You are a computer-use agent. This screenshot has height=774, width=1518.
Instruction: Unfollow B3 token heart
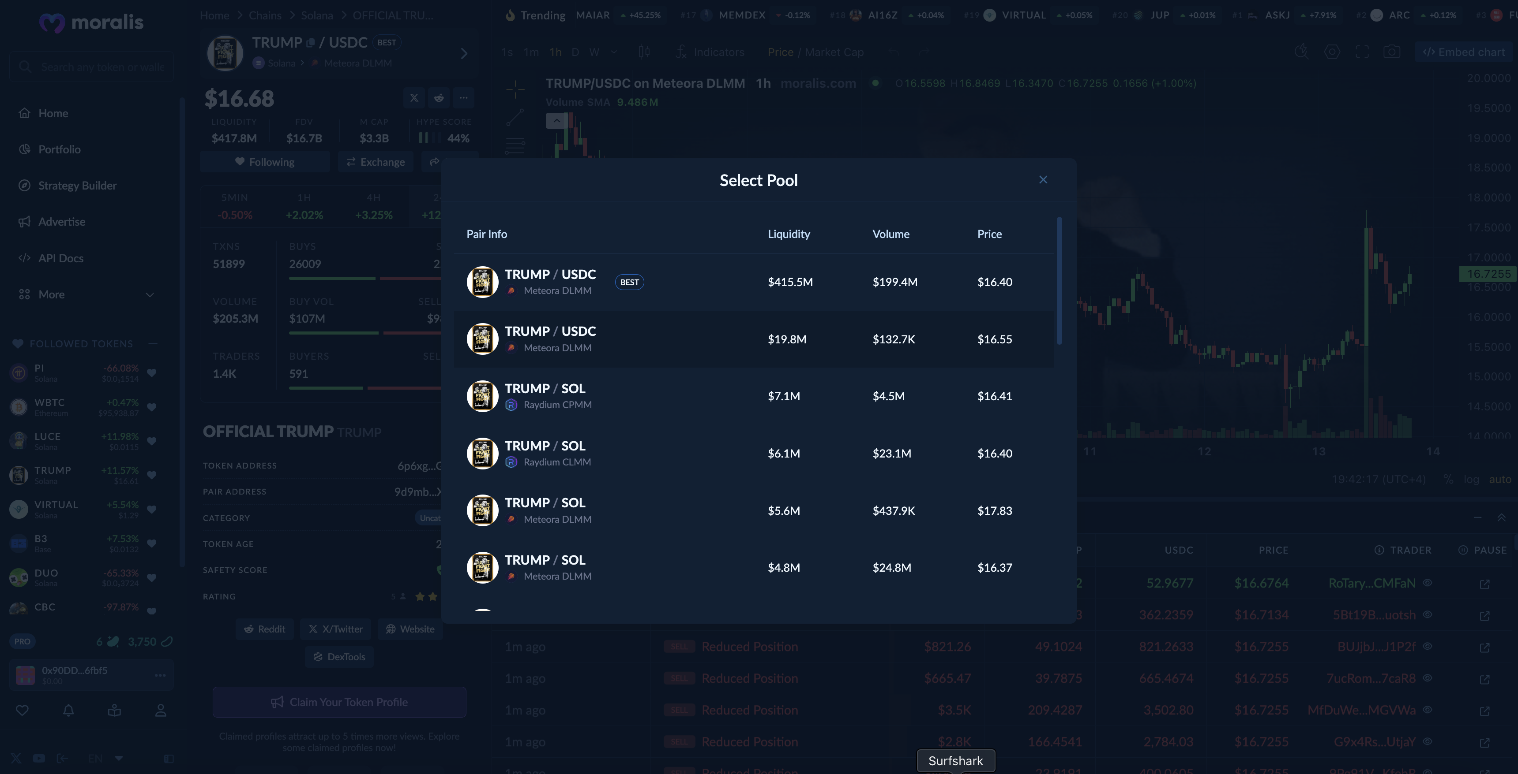pos(151,543)
